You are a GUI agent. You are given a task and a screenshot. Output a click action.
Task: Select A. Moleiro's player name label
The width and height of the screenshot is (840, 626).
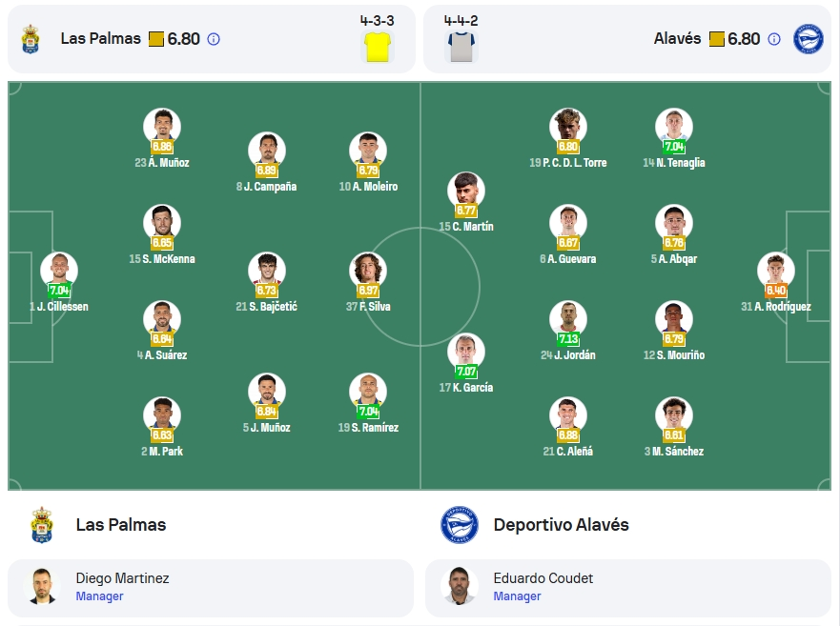368,187
